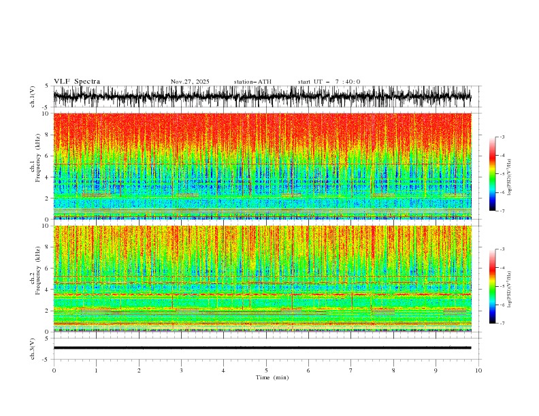Click time axis tick label "5"
This screenshot has height=416, width=539.
[266, 370]
